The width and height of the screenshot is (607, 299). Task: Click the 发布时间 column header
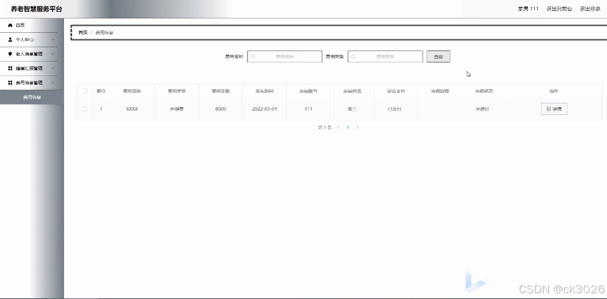point(264,91)
